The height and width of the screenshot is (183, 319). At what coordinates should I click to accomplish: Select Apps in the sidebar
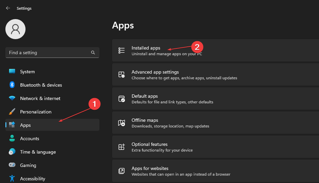click(x=26, y=125)
